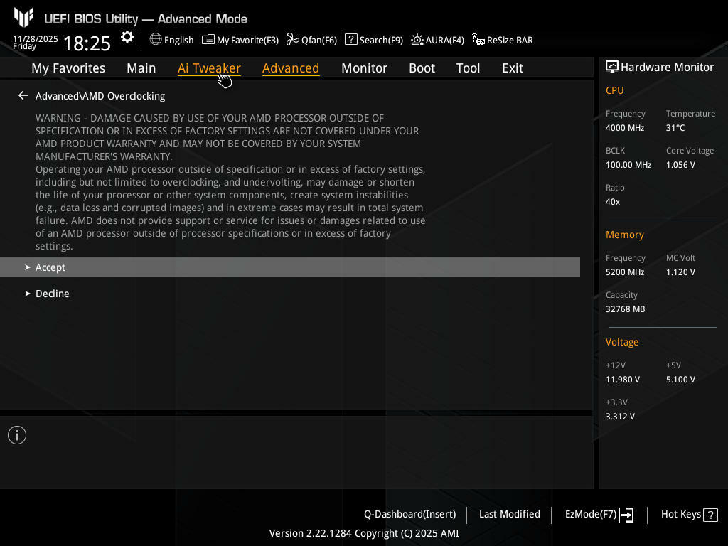Toggle ReSize BAR icon
728x546 pixels.
[478, 40]
